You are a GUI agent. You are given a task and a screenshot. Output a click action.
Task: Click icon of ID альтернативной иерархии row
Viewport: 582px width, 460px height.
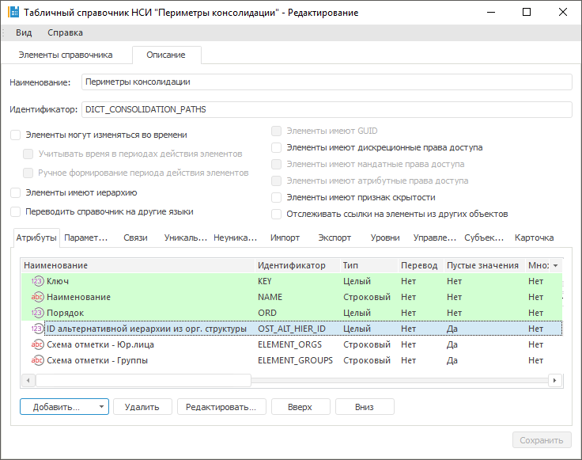click(x=37, y=329)
